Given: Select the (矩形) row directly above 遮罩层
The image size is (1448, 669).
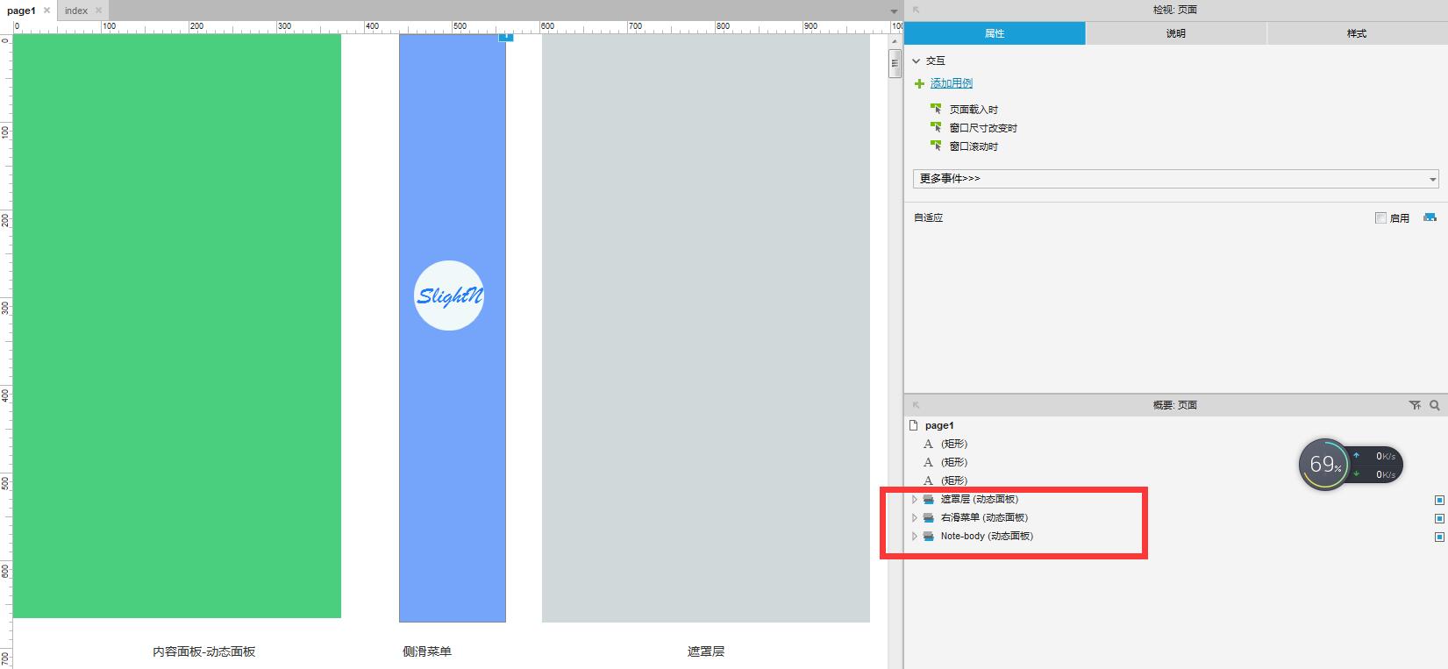Looking at the screenshot, I should tap(954, 480).
